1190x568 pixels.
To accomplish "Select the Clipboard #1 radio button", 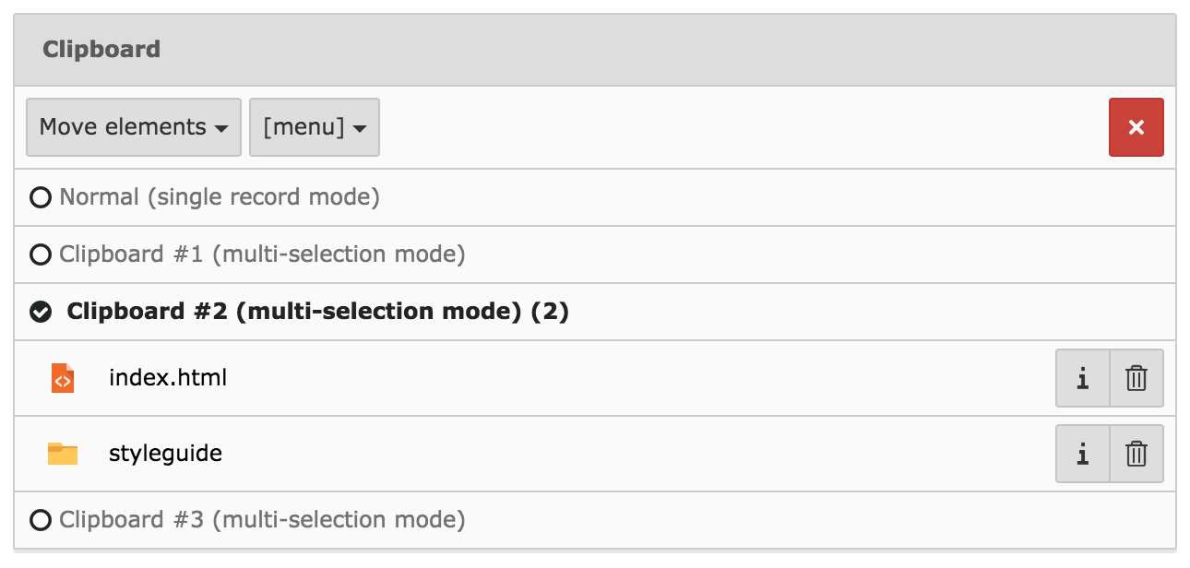I will tap(41, 254).
